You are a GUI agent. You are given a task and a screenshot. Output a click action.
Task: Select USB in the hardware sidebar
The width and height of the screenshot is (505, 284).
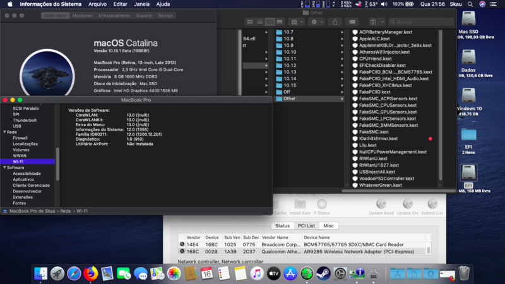click(17, 126)
